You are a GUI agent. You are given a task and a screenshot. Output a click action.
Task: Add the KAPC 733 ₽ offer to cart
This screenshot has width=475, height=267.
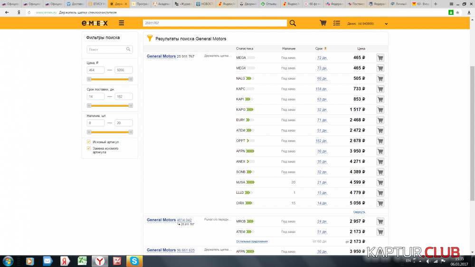click(x=380, y=89)
